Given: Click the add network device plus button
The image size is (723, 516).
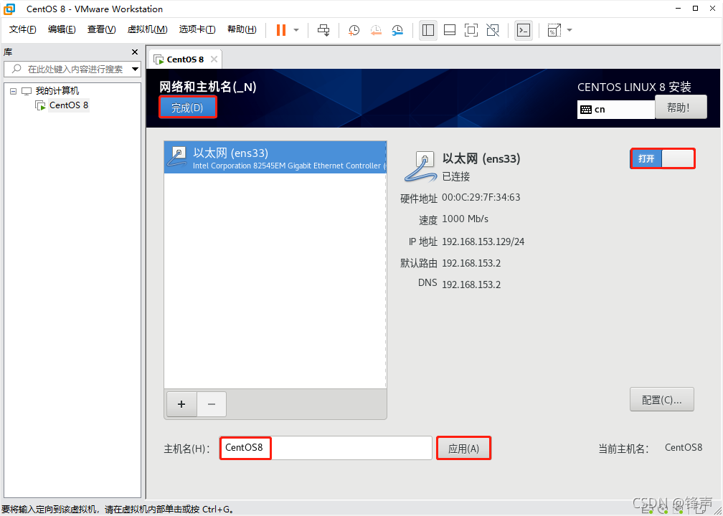Looking at the screenshot, I should coord(181,404).
